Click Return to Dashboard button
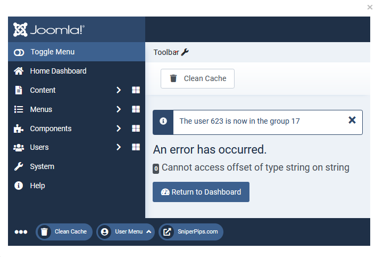Screen dimensions: 375x257 pyautogui.click(x=201, y=192)
